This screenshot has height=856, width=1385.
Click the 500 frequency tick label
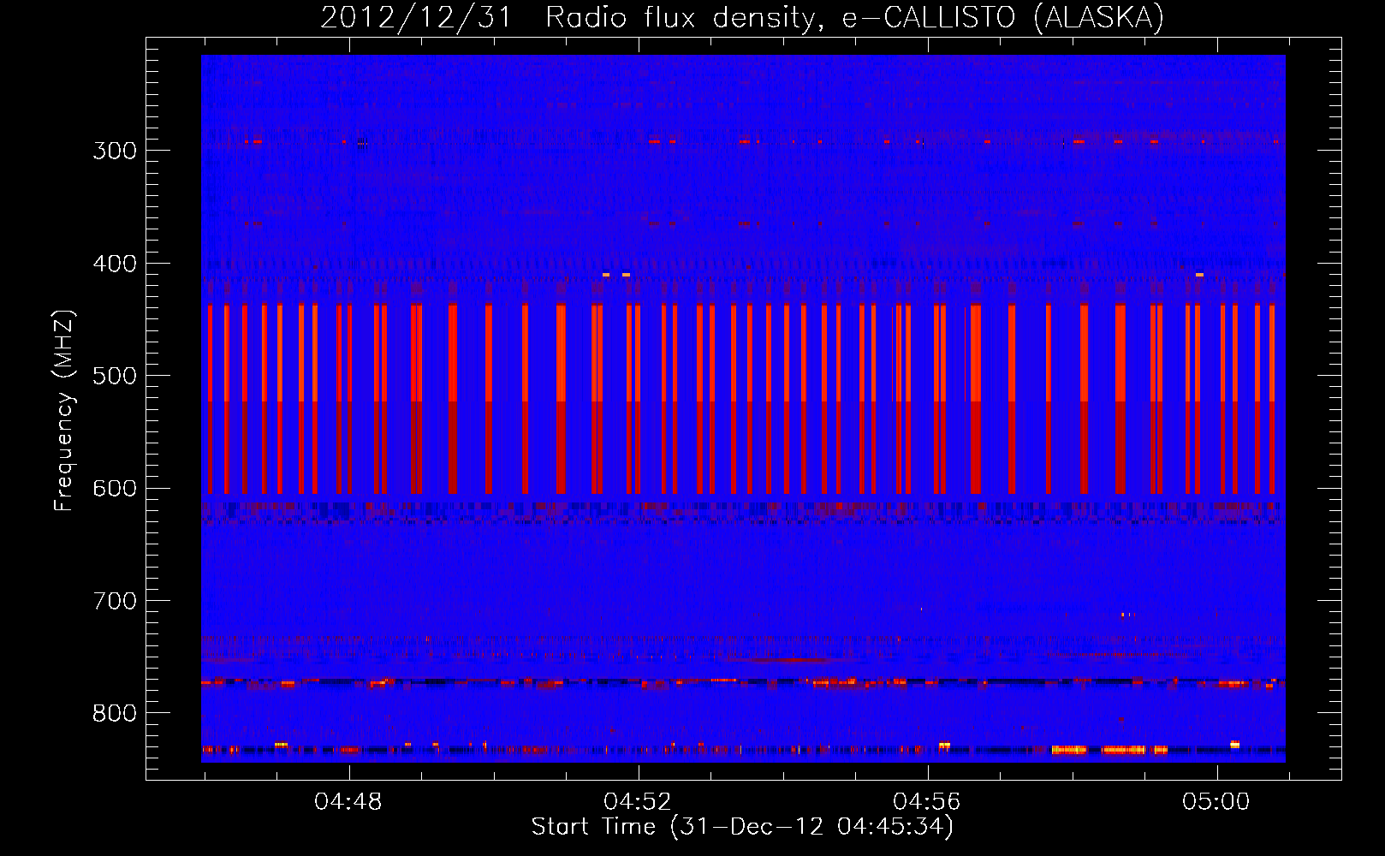(115, 377)
